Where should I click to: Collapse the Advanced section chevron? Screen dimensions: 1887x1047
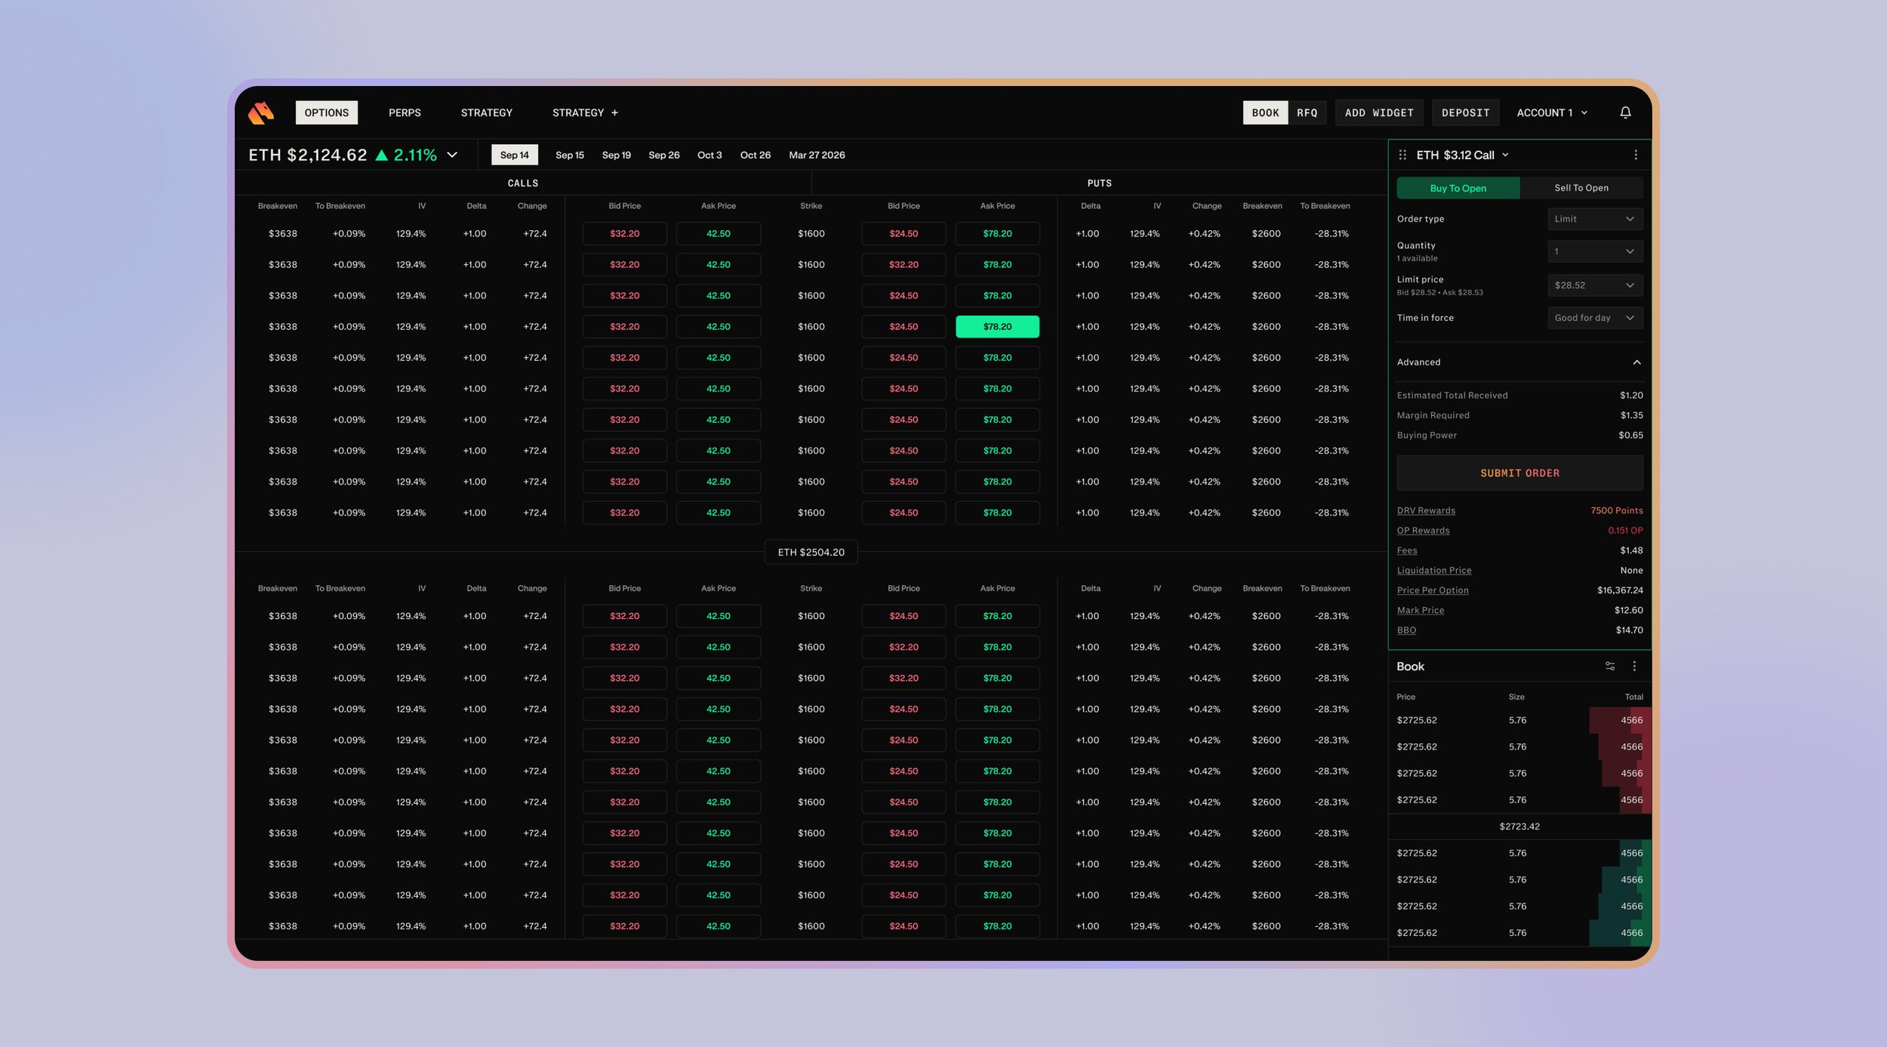click(1636, 362)
